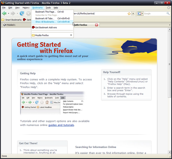Image resolution: width=172 pixels, height=159 pixels.
Task: Select Bookmark This Page menu entry
Action: click(52, 12)
